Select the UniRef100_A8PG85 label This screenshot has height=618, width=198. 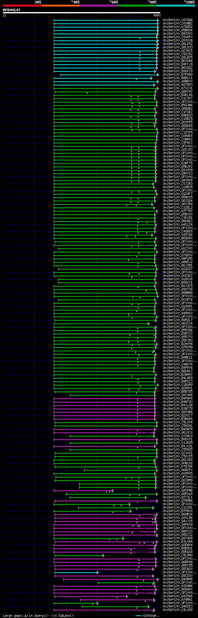(x=178, y=258)
